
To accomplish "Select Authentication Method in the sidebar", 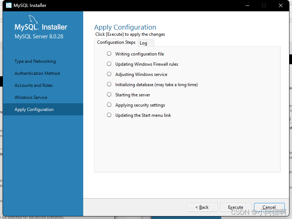I will coord(37,73).
